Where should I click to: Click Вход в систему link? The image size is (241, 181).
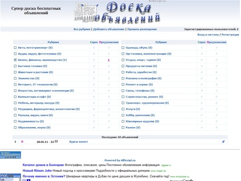208,35
